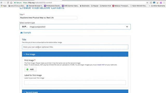Open the Other Bookmarks folder
The height and width of the screenshot is (93, 166).
(158, 6)
